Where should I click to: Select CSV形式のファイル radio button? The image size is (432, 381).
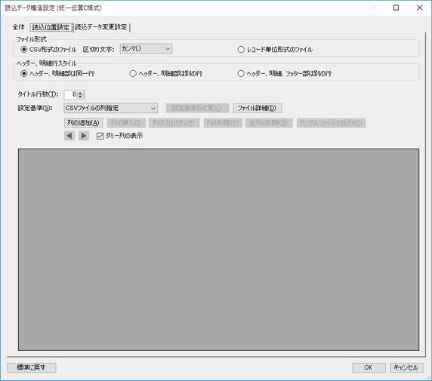coord(24,50)
